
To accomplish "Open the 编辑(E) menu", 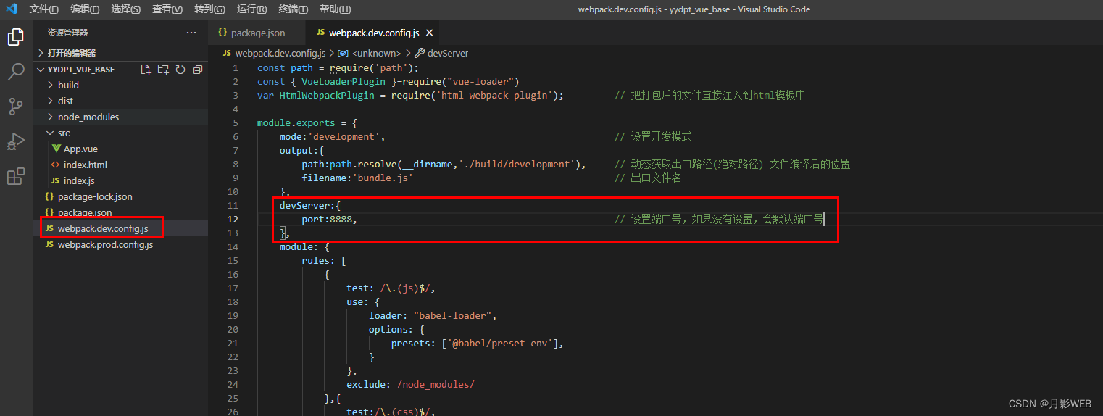I will pos(85,9).
